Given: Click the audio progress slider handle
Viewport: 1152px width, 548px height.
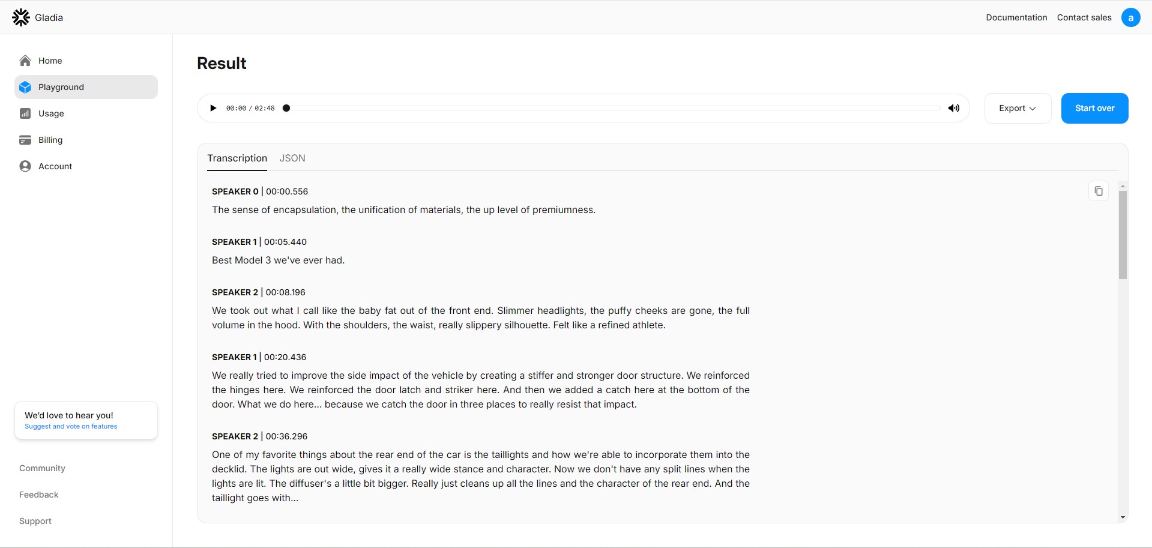Looking at the screenshot, I should point(286,108).
